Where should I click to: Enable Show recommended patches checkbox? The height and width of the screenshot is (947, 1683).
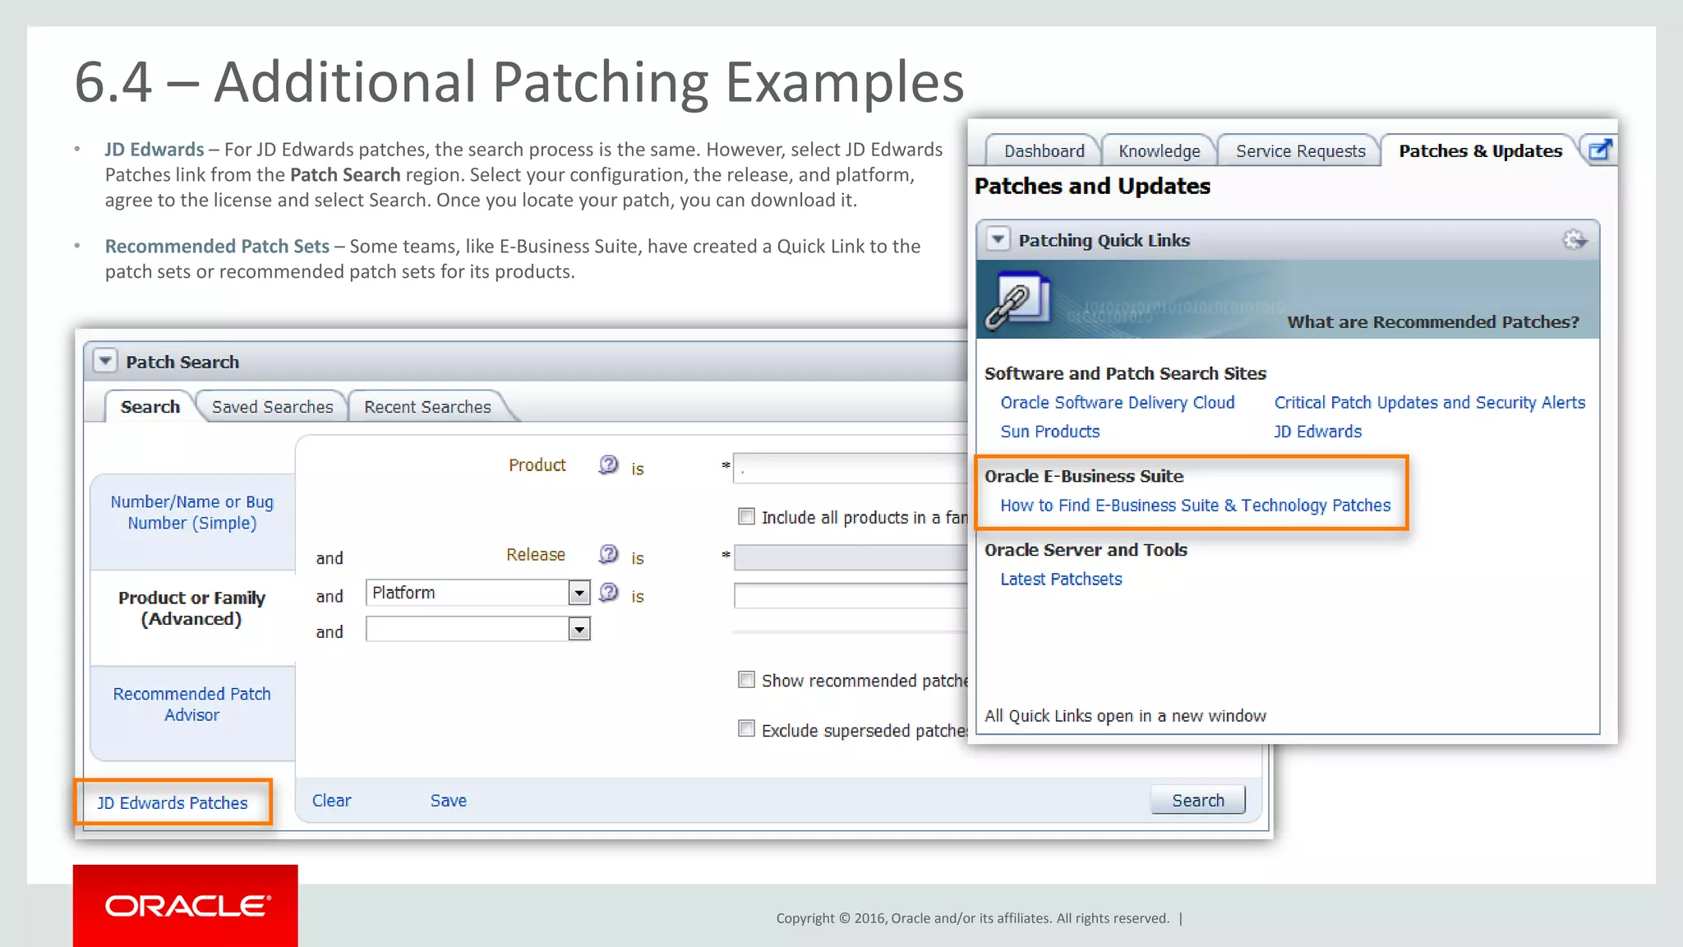746,679
